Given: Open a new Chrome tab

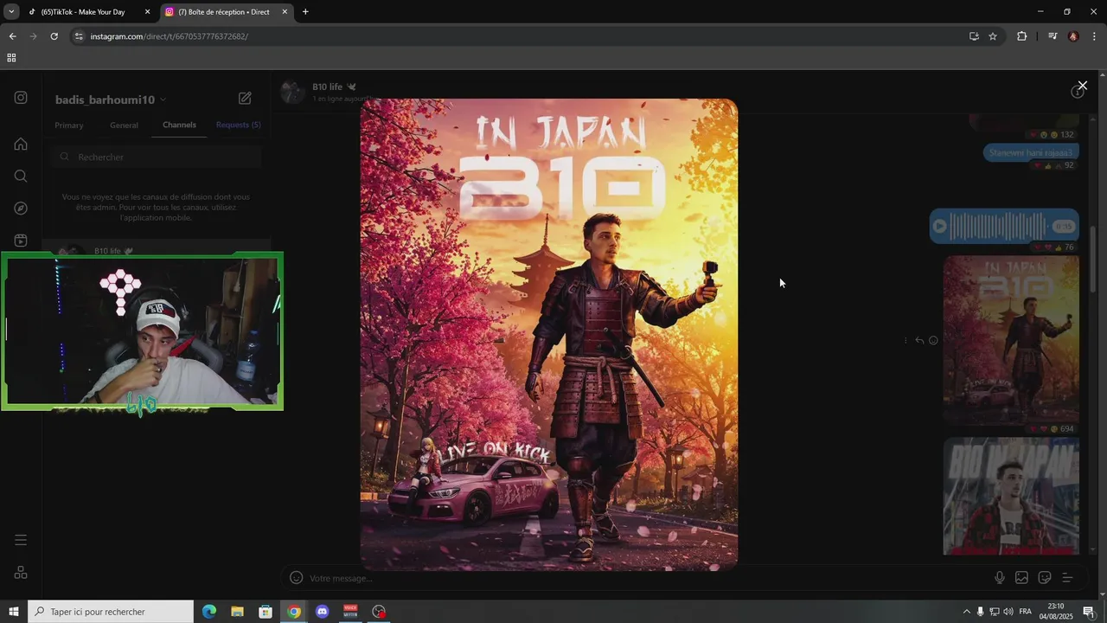Looking at the screenshot, I should (x=305, y=12).
